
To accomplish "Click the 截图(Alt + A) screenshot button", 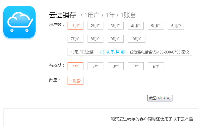I will tap(160, 98).
